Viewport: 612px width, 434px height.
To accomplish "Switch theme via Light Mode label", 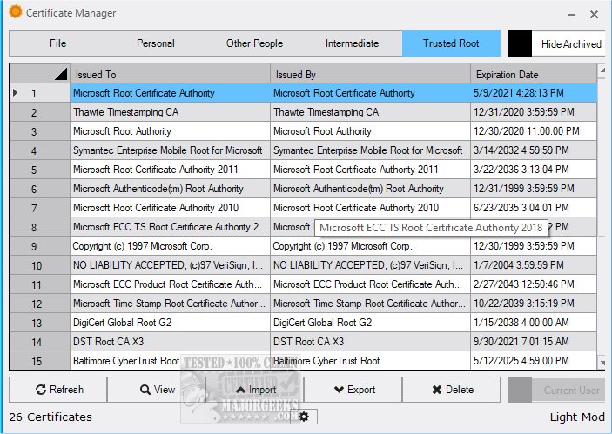I will pos(577,417).
